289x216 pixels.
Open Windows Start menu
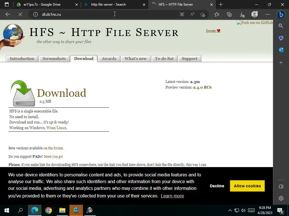pyautogui.click(x=7, y=210)
